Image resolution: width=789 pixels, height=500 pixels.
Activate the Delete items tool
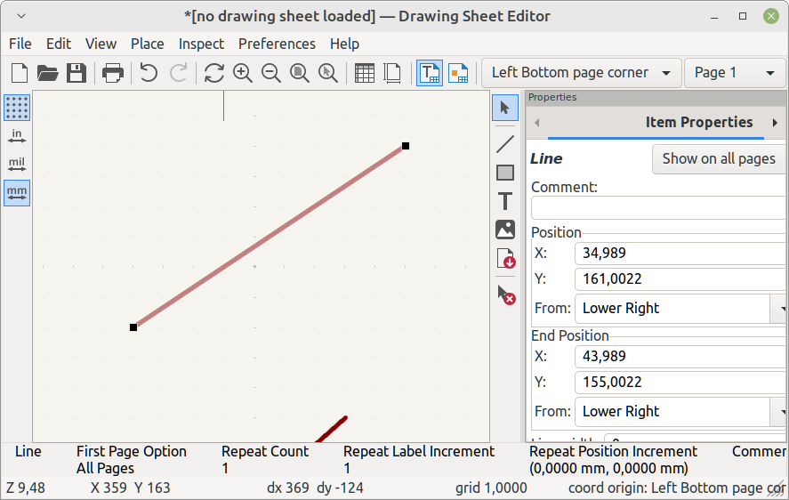[505, 294]
